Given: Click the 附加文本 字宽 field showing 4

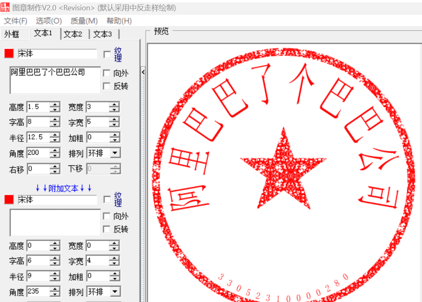Looking at the screenshot, I should tap(98, 261).
